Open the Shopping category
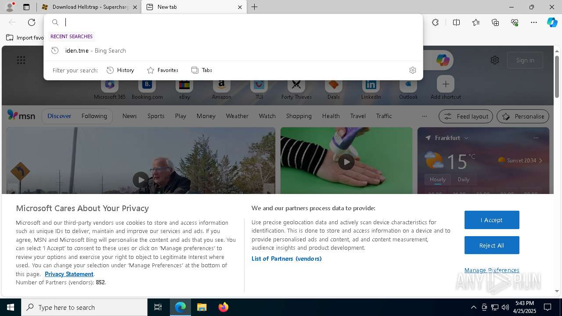This screenshot has height=316, width=562. click(299, 116)
